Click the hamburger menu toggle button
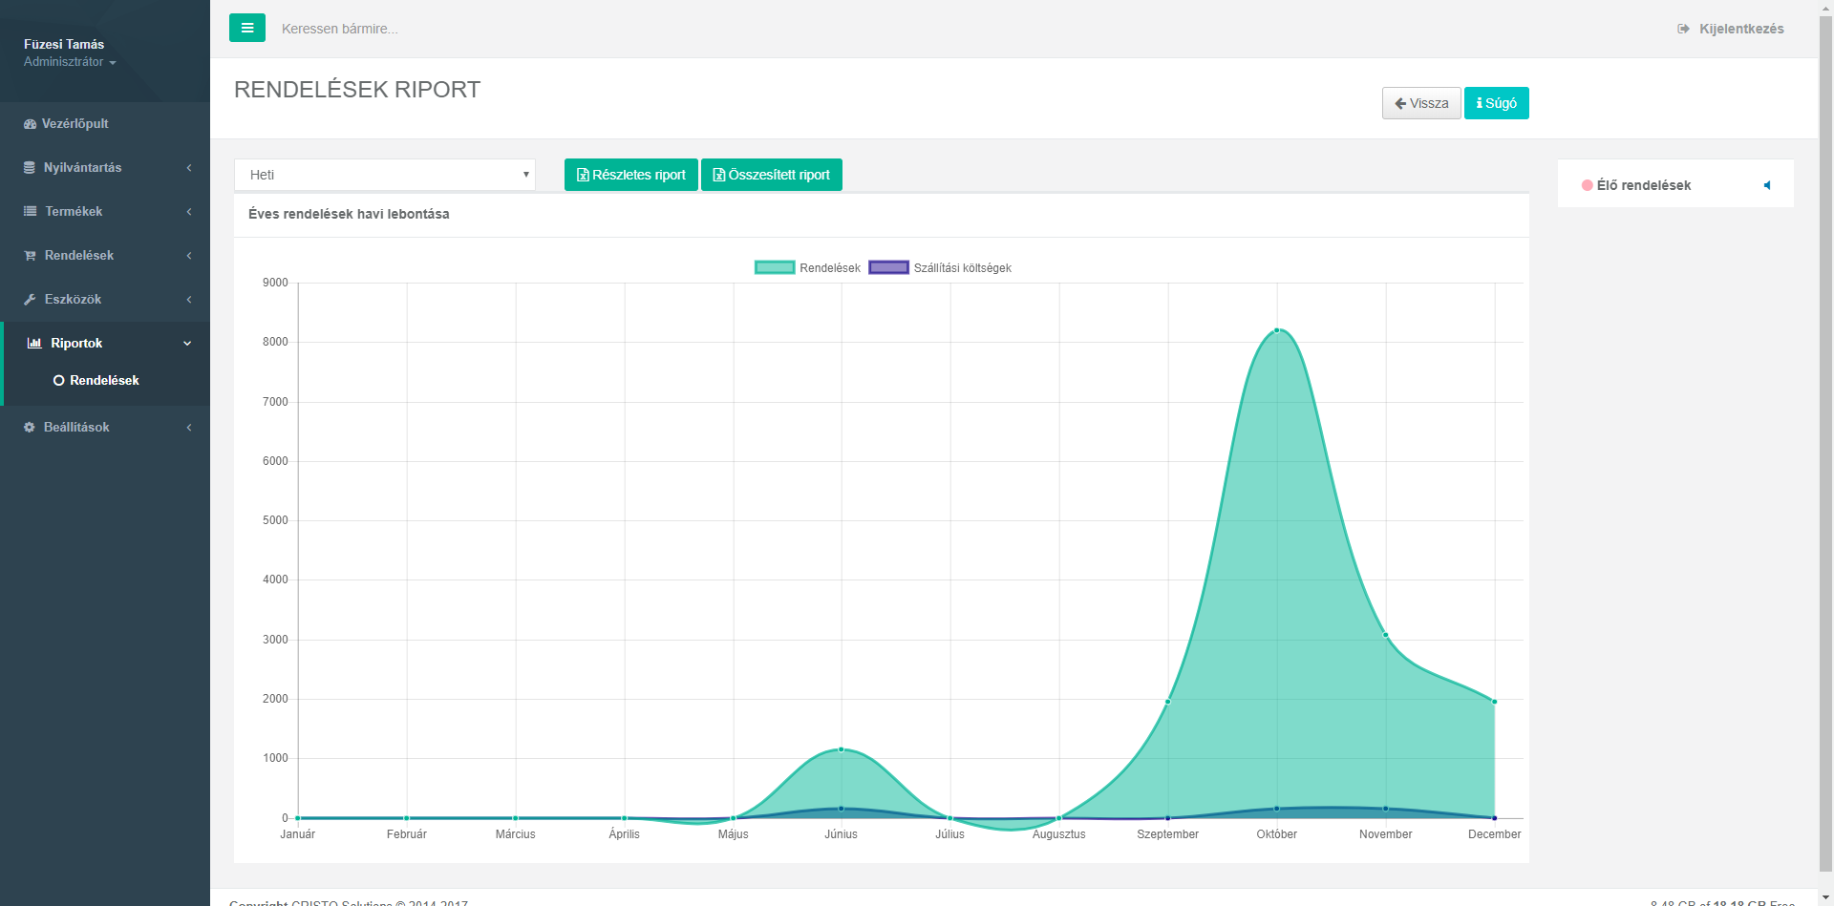This screenshot has width=1834, height=906. 246,28
